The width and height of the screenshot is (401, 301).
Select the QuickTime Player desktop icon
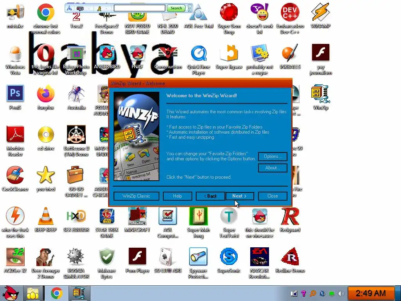pyautogui.click(x=199, y=60)
